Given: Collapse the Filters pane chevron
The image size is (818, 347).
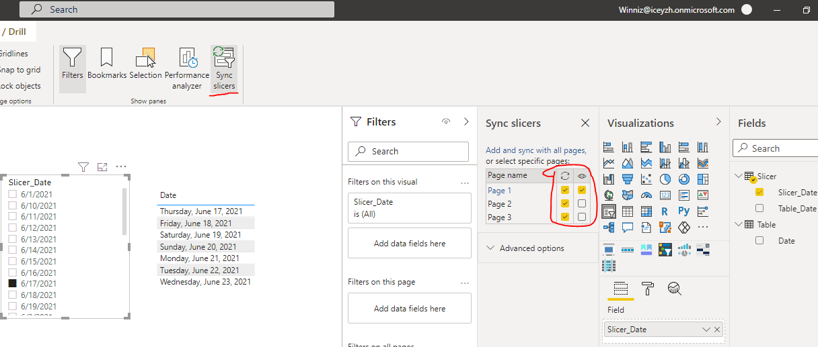Looking at the screenshot, I should point(466,122).
